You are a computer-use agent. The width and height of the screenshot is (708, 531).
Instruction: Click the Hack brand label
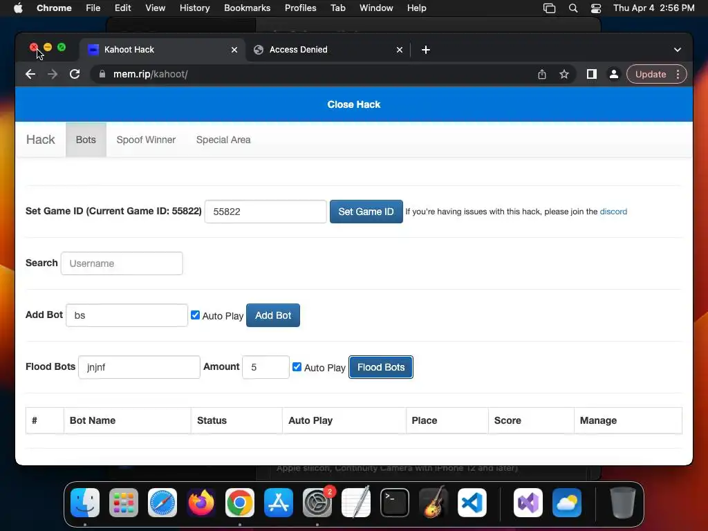click(x=40, y=140)
